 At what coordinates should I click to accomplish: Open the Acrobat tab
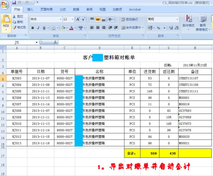135,9
